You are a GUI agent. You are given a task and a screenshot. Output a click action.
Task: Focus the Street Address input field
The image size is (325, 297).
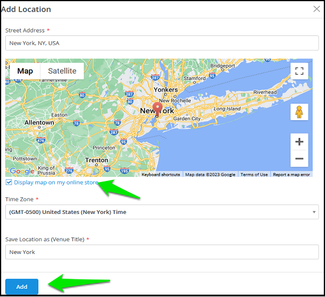coord(162,43)
